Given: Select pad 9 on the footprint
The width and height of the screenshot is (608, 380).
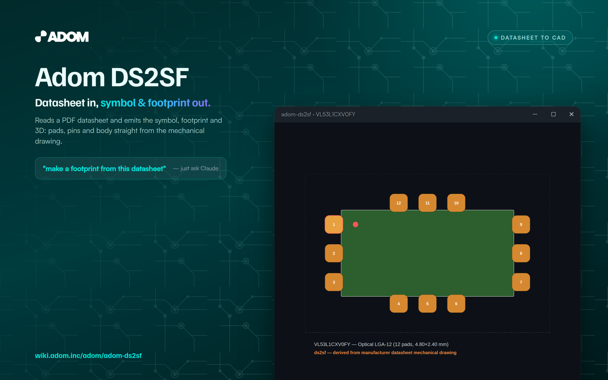Looking at the screenshot, I should pyautogui.click(x=521, y=224).
